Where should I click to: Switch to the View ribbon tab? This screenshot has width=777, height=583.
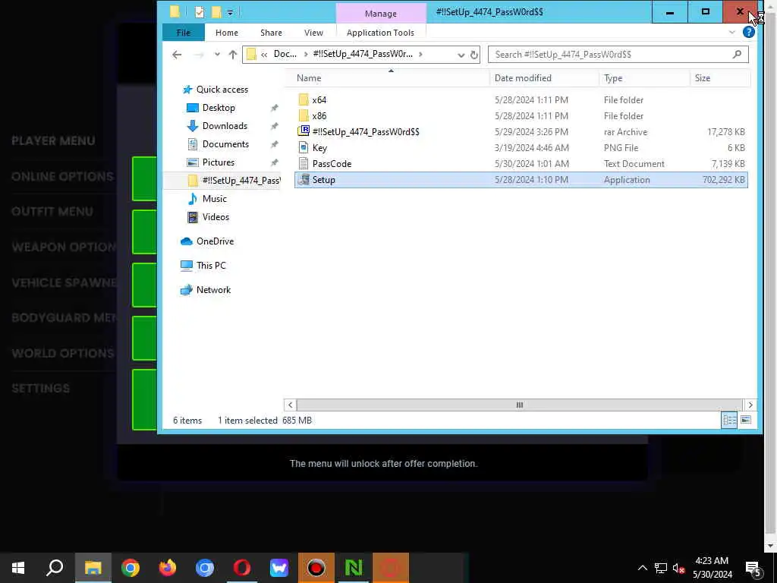313,33
